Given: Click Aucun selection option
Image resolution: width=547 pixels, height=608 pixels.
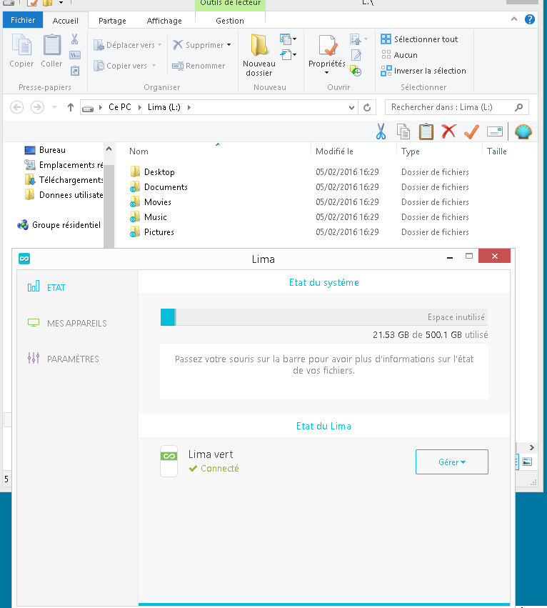Looking at the screenshot, I should coord(399,55).
